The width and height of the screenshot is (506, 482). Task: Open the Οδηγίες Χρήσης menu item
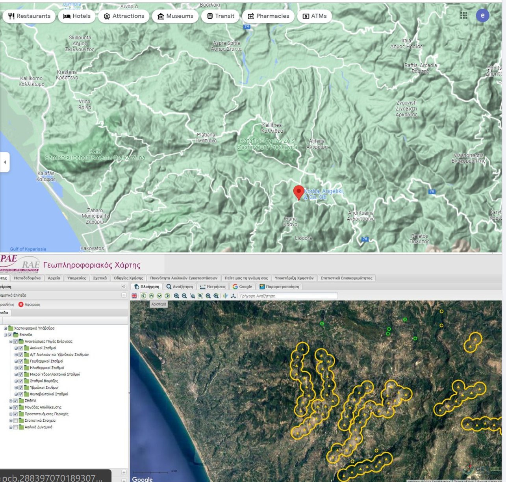pyautogui.click(x=128, y=278)
